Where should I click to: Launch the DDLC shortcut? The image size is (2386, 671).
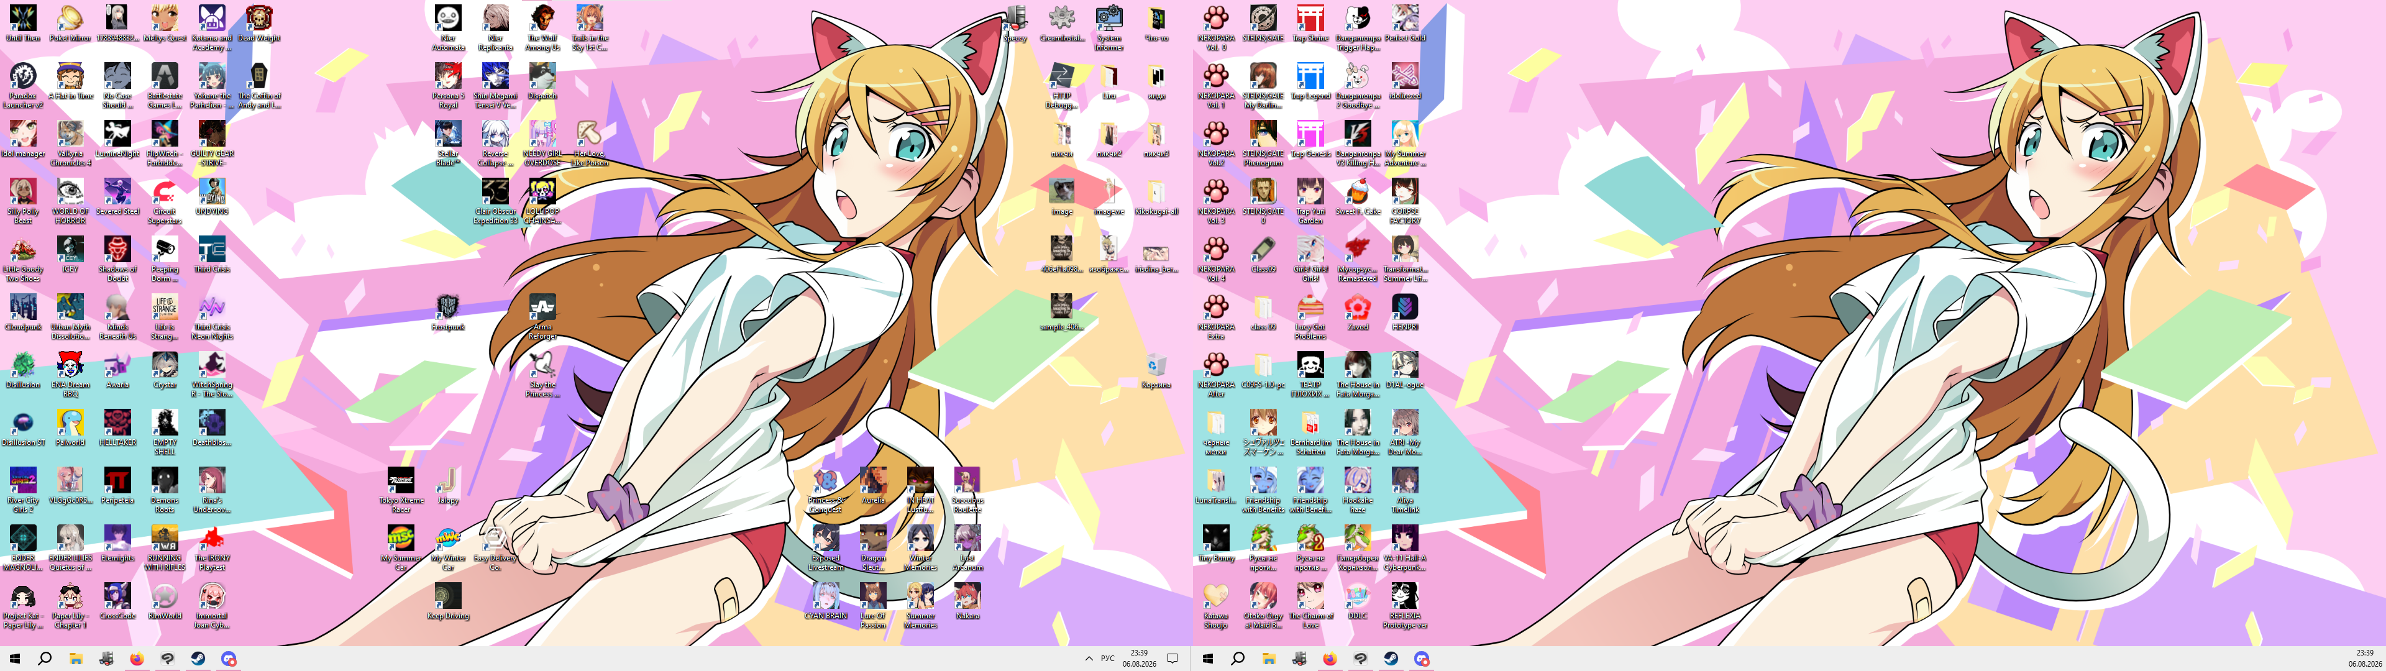1358,601
